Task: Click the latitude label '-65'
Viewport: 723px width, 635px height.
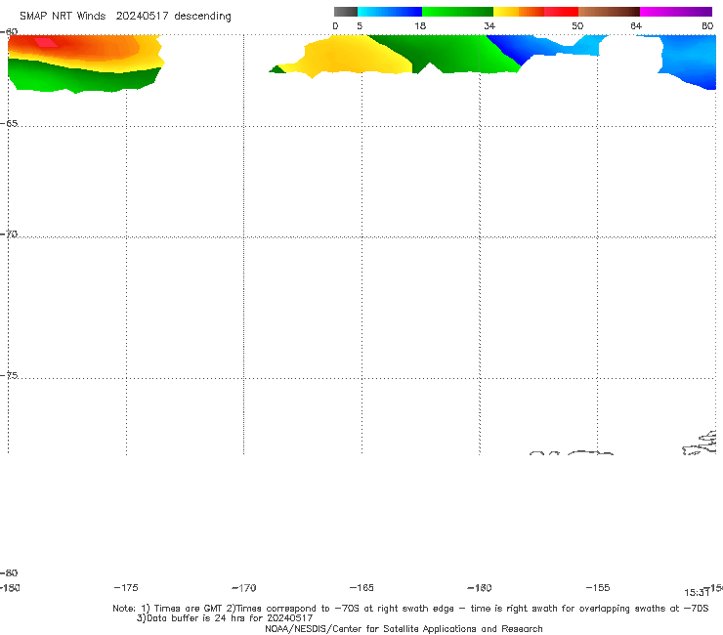Action: (x=9, y=124)
